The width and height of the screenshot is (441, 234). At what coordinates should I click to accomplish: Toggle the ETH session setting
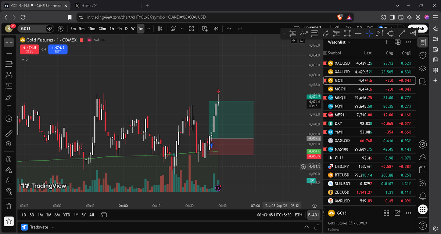(298, 215)
